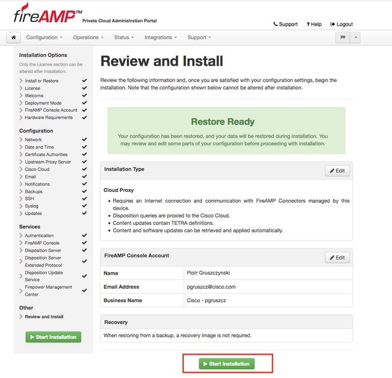Click the checkmark beside Welcome
This screenshot has height=378, width=392.
click(84, 96)
